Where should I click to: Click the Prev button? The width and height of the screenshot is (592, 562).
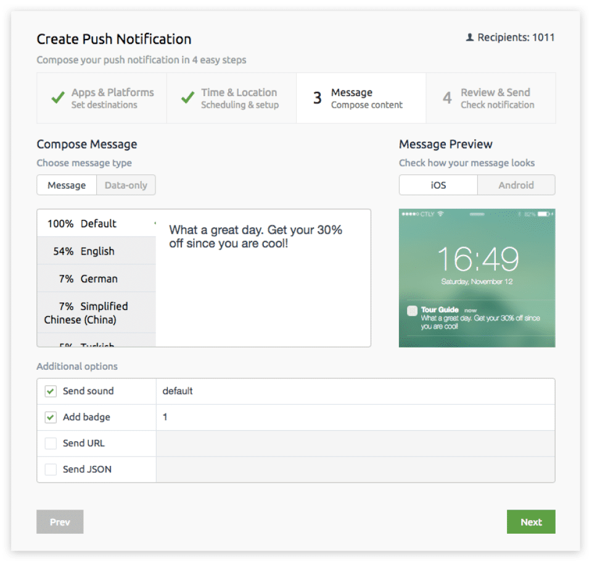60,522
